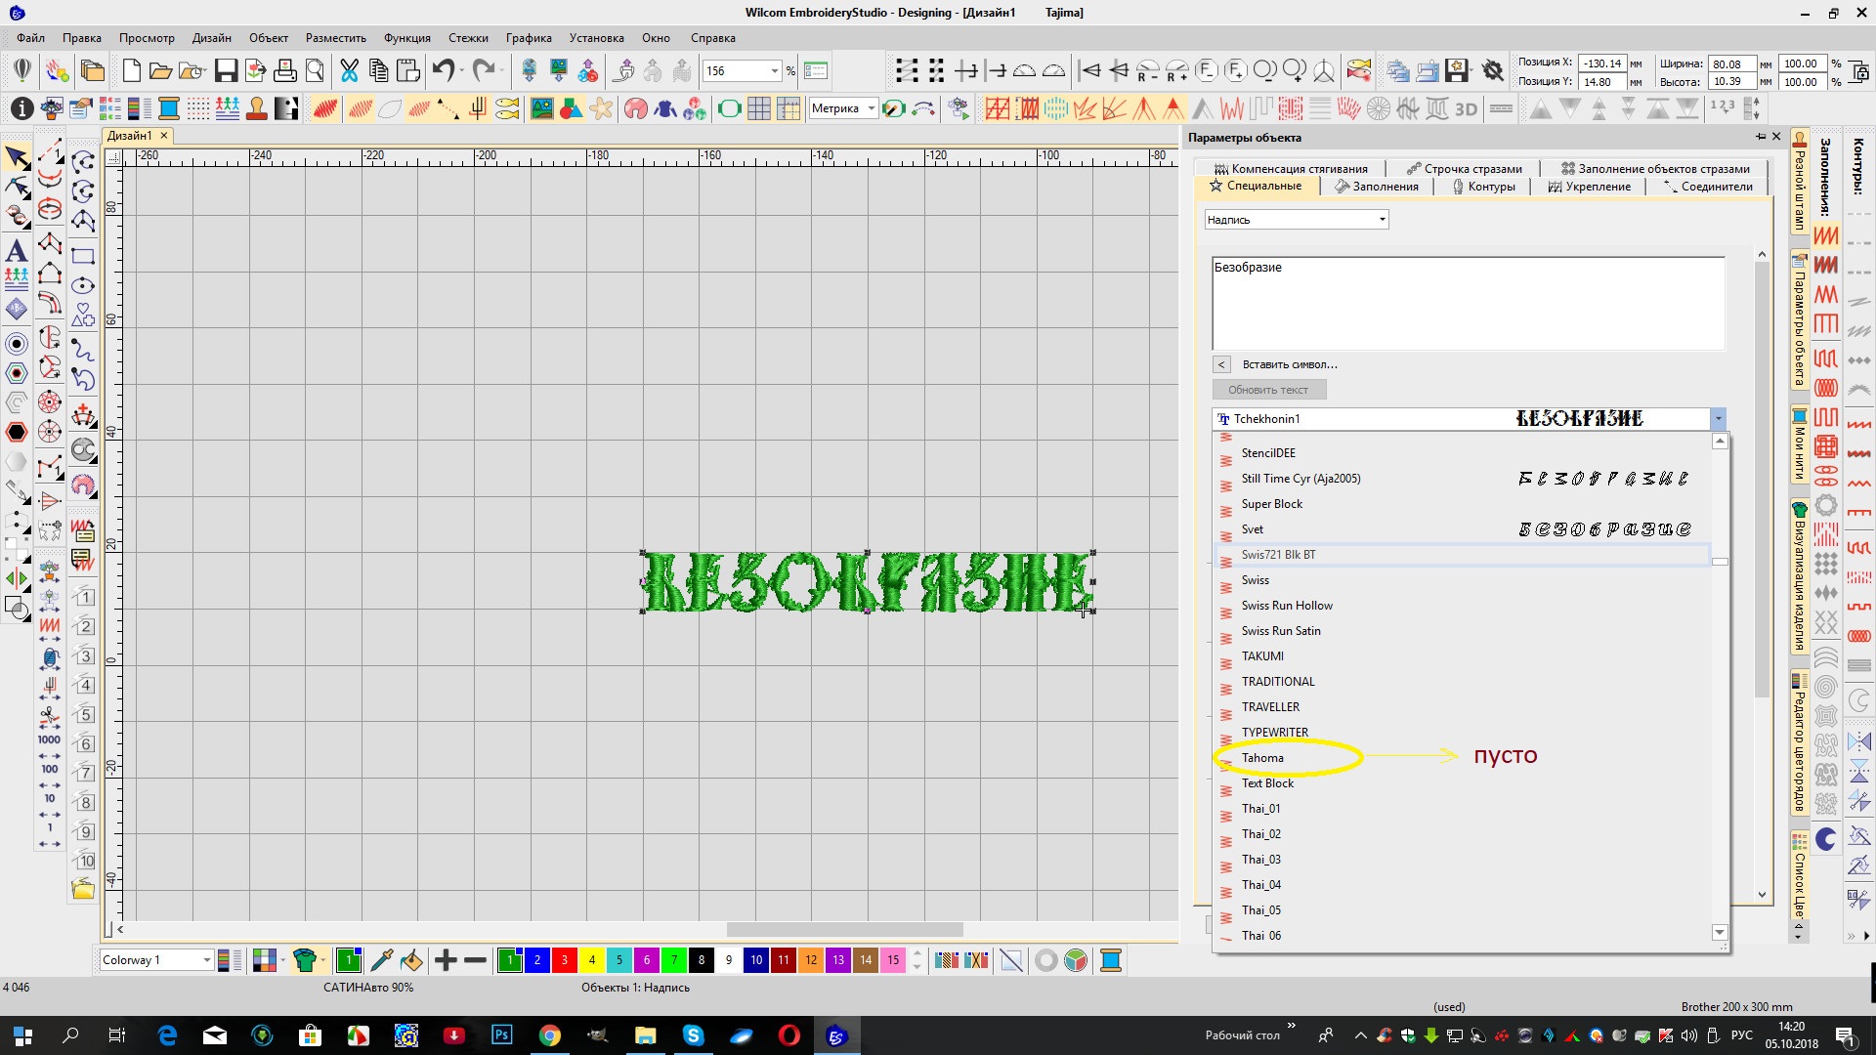Click the Design Information icon
1876x1055 pixels.
[x=21, y=108]
